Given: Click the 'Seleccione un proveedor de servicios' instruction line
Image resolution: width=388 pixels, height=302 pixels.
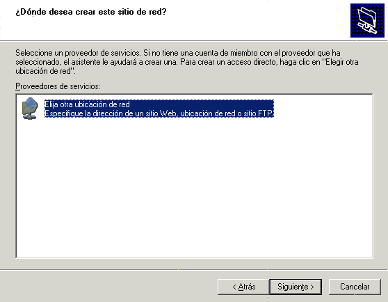Looking at the screenshot, I should tap(178, 53).
